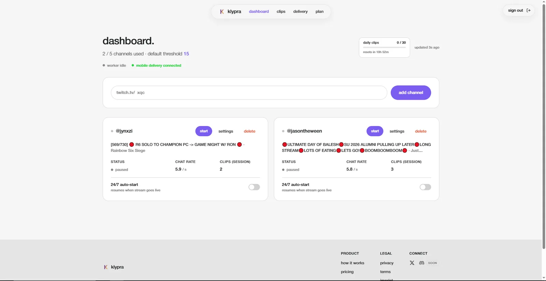Switch to the delivery tab
The image size is (546, 281).
300,12
